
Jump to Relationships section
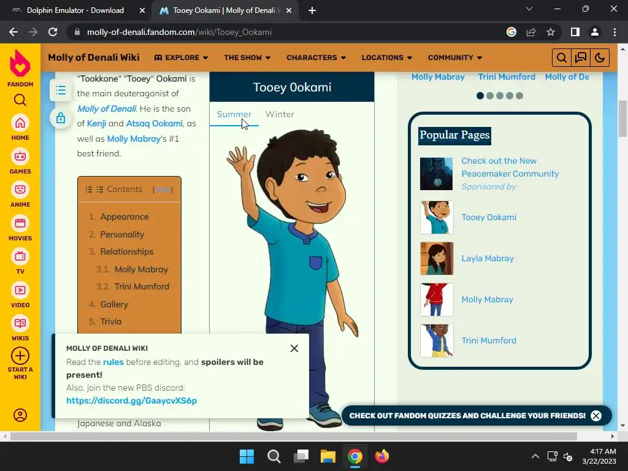(126, 251)
